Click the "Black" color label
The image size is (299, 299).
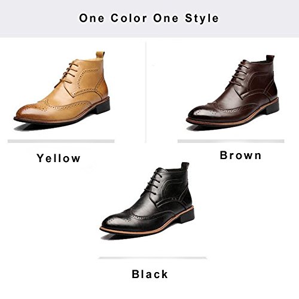tap(149, 274)
